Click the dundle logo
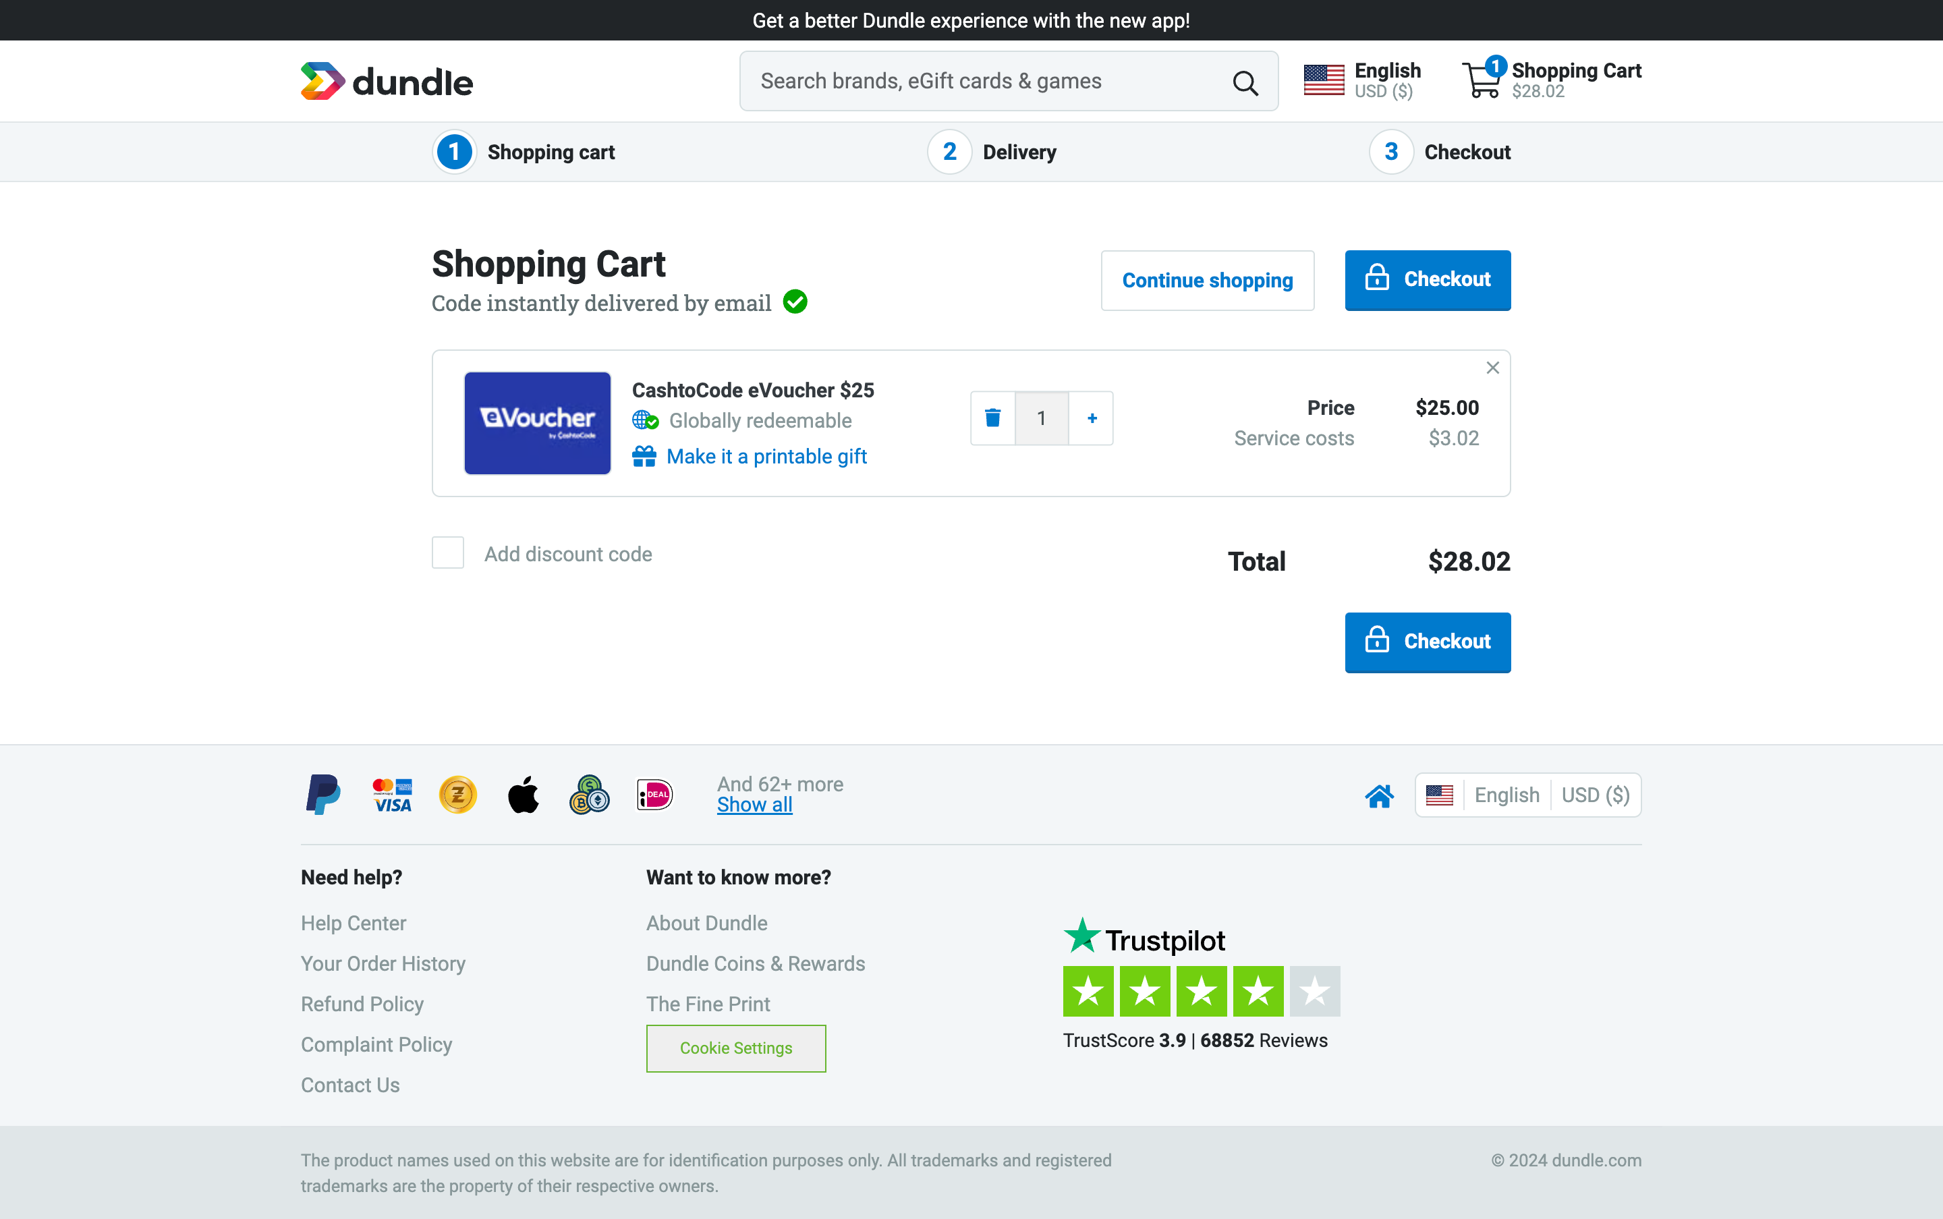 [x=387, y=82]
